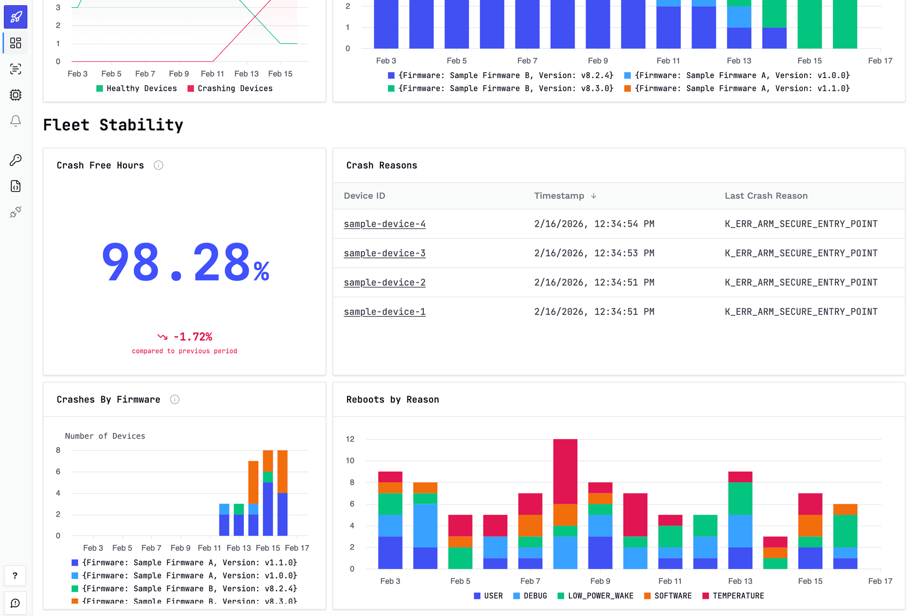Click the help question mark button
Screen dimensions: 914x616
tap(15, 576)
